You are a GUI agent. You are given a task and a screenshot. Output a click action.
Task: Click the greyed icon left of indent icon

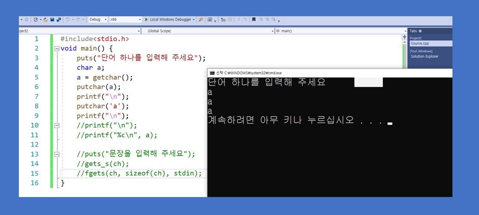tap(230, 20)
